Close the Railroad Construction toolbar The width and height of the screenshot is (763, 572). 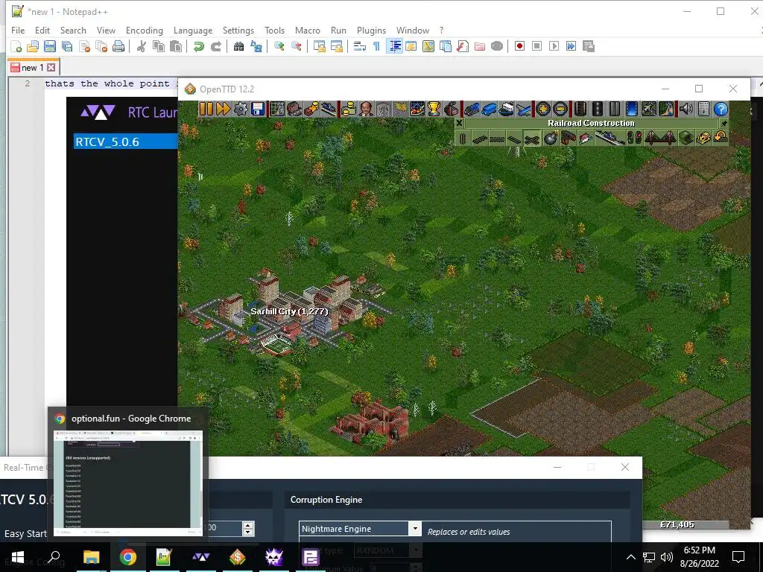pyautogui.click(x=459, y=123)
